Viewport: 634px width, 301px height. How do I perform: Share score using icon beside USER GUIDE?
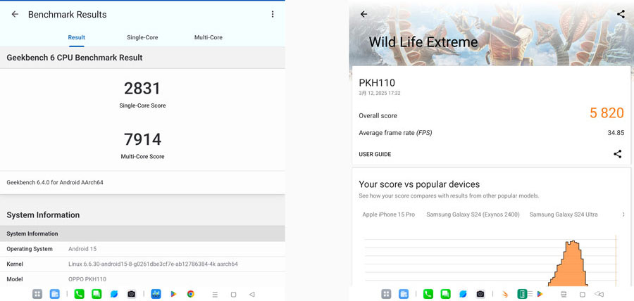[617, 154]
